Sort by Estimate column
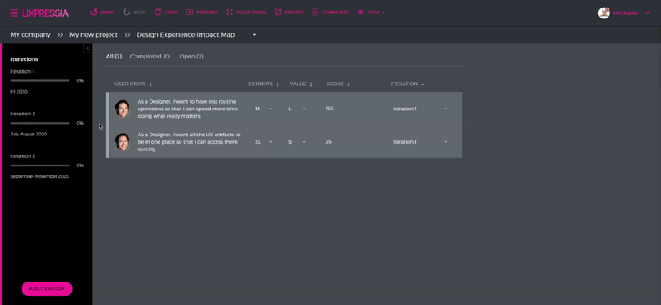The height and width of the screenshot is (305, 661). 263,84
